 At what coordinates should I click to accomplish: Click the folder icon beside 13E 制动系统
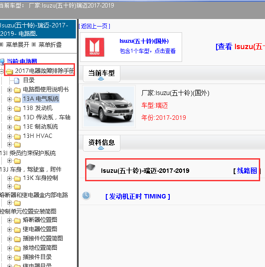[x=17, y=127]
